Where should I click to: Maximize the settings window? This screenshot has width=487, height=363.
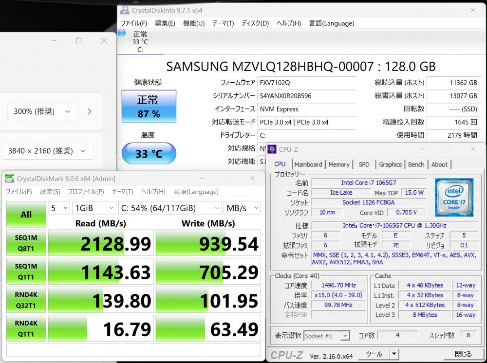click(x=78, y=41)
